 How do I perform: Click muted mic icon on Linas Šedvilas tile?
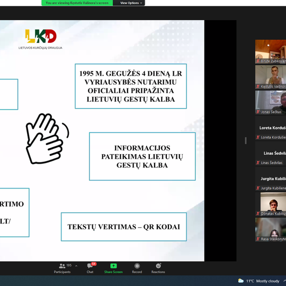[x=258, y=163]
